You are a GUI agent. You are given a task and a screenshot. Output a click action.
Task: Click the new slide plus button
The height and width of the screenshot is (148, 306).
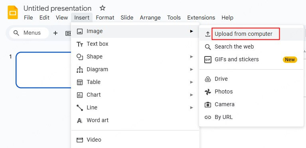(x=55, y=33)
